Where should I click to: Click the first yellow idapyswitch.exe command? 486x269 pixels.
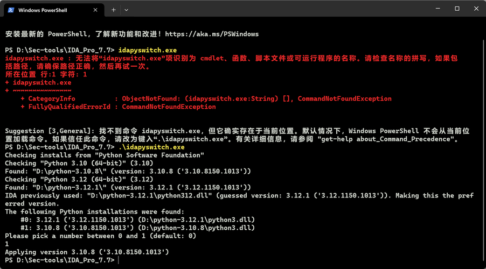pos(148,50)
